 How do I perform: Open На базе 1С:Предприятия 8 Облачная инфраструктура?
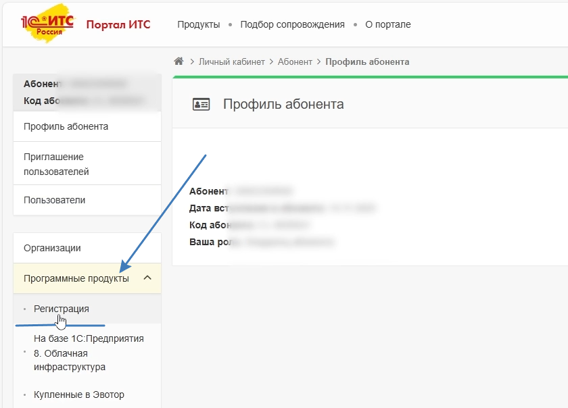point(89,353)
